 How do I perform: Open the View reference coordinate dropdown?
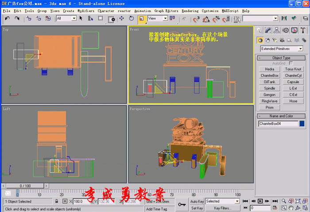click(158, 19)
